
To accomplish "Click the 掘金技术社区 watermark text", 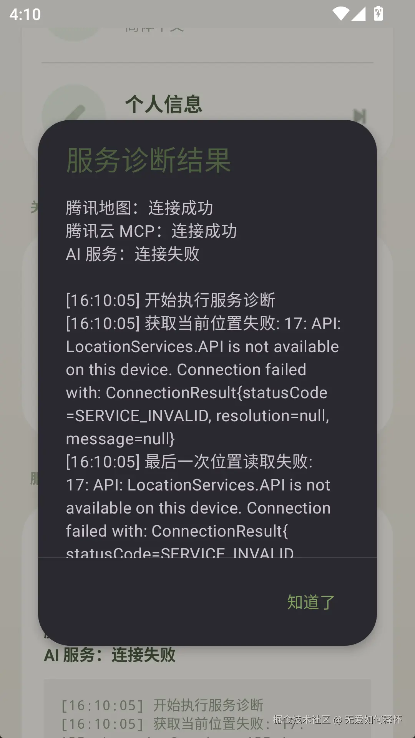I will tap(302, 720).
